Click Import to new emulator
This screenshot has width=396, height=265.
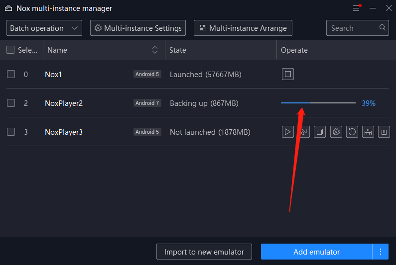click(204, 252)
